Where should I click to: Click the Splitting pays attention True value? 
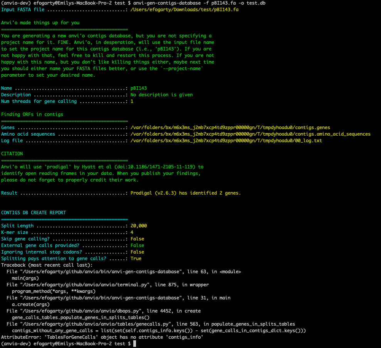(x=136, y=258)
